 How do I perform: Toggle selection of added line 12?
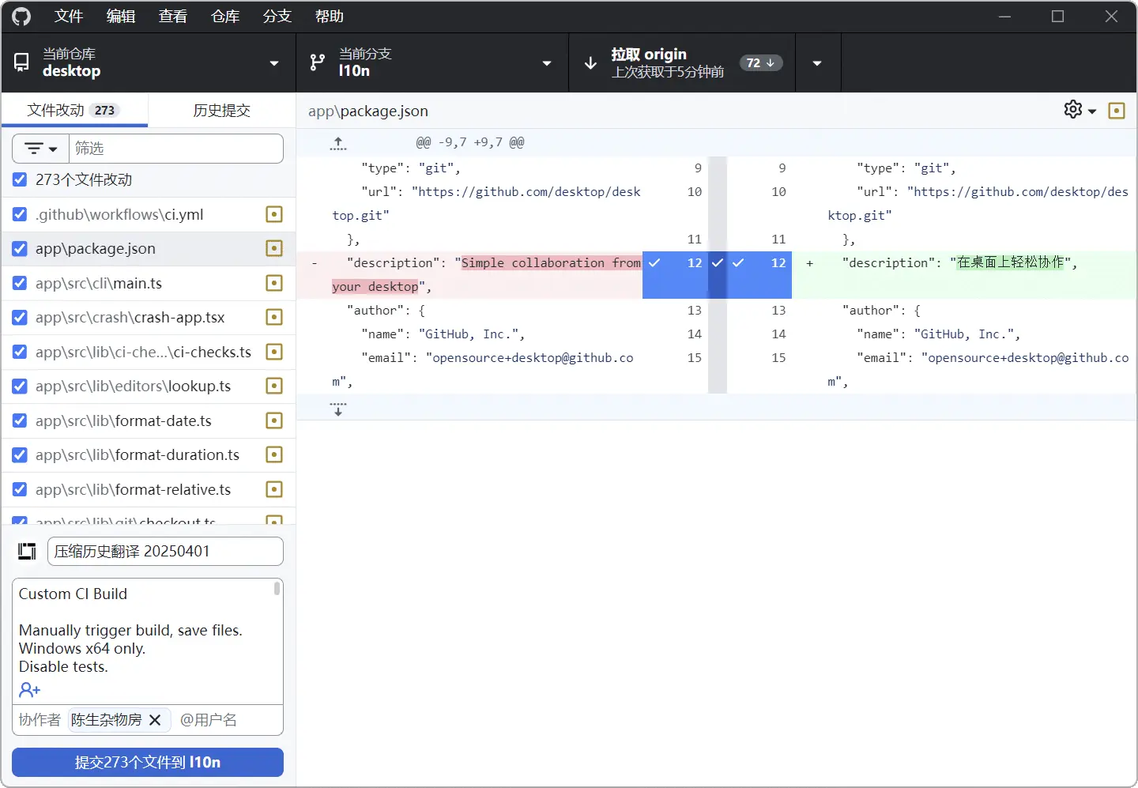click(x=759, y=274)
